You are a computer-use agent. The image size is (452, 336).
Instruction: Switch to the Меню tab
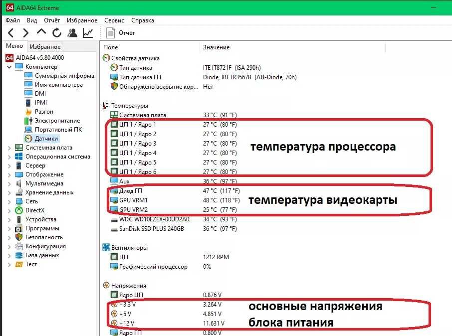click(x=14, y=46)
